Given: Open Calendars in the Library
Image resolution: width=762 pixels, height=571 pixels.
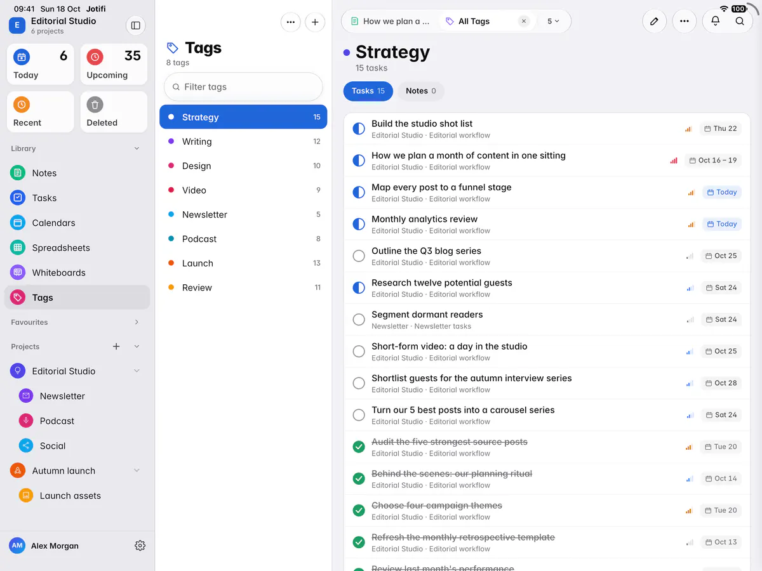Looking at the screenshot, I should tap(77, 223).
